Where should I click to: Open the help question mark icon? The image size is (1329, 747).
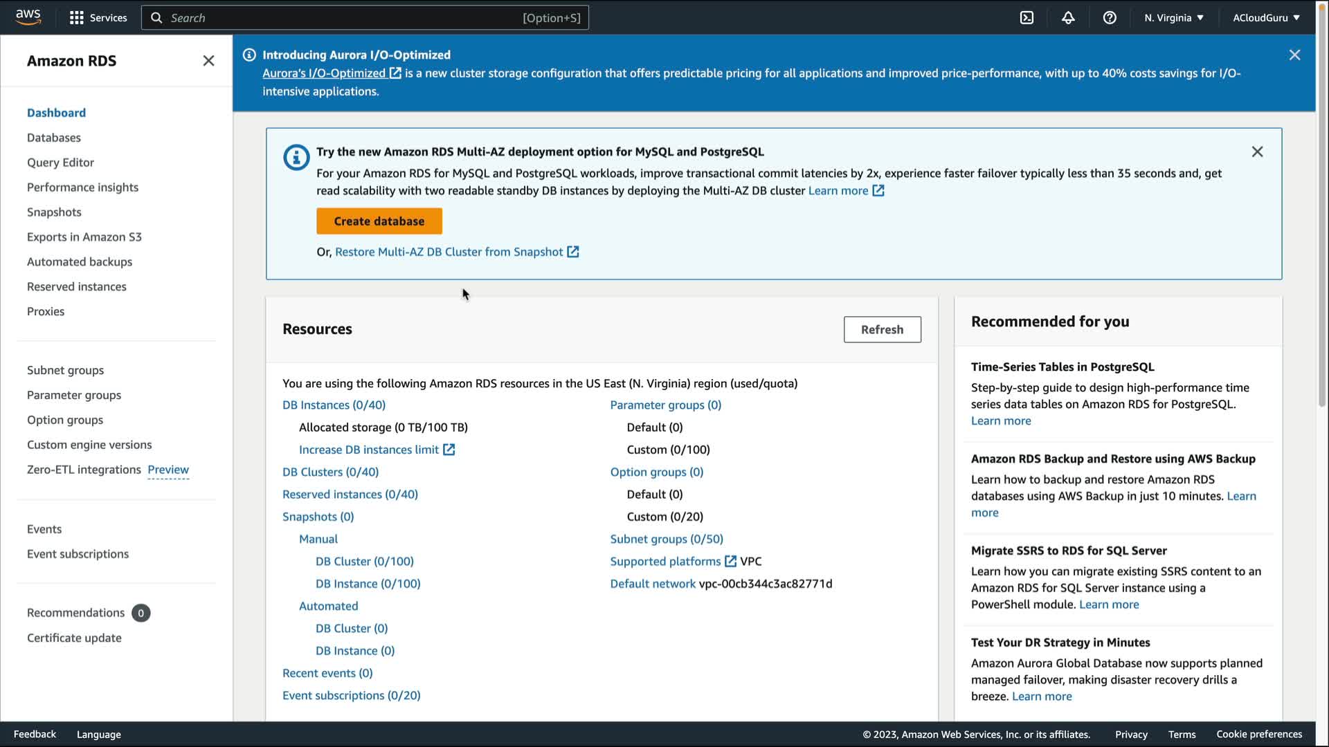coord(1110,18)
